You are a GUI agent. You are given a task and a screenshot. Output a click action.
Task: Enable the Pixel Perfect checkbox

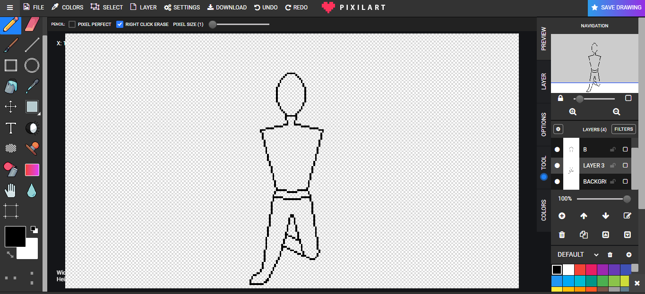[72, 24]
